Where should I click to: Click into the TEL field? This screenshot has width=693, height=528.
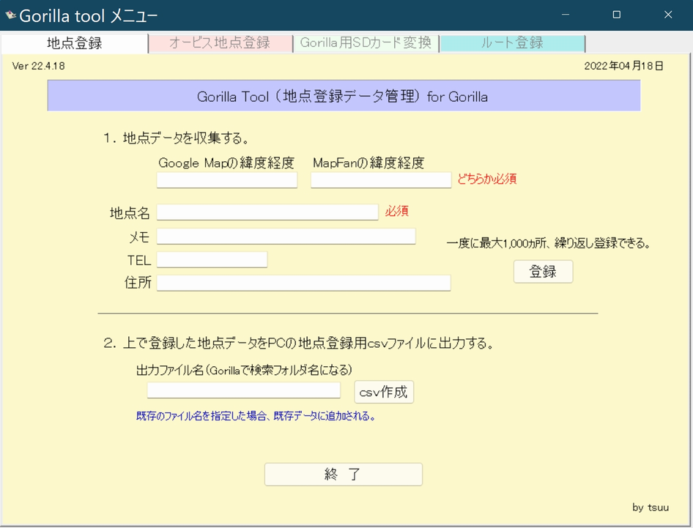click(x=212, y=260)
